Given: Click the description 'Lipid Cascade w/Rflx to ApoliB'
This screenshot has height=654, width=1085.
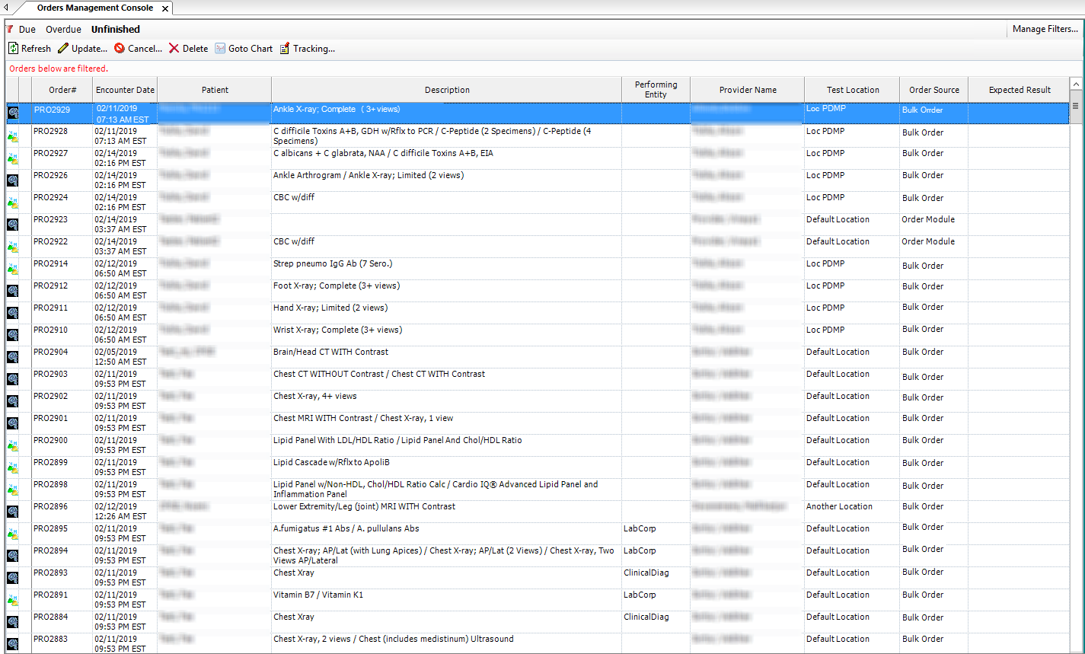Looking at the screenshot, I should point(331,463).
